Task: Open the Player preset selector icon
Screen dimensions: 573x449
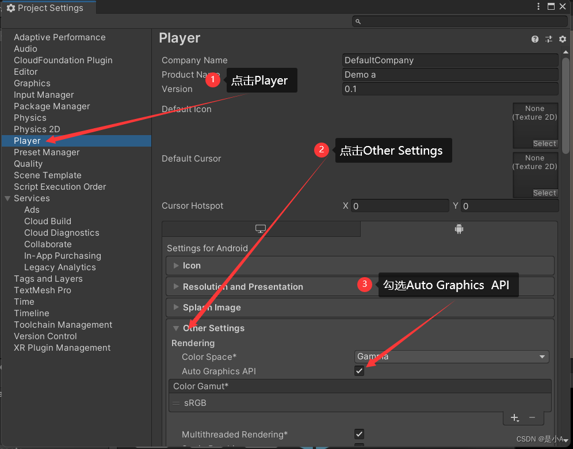Action: point(548,39)
